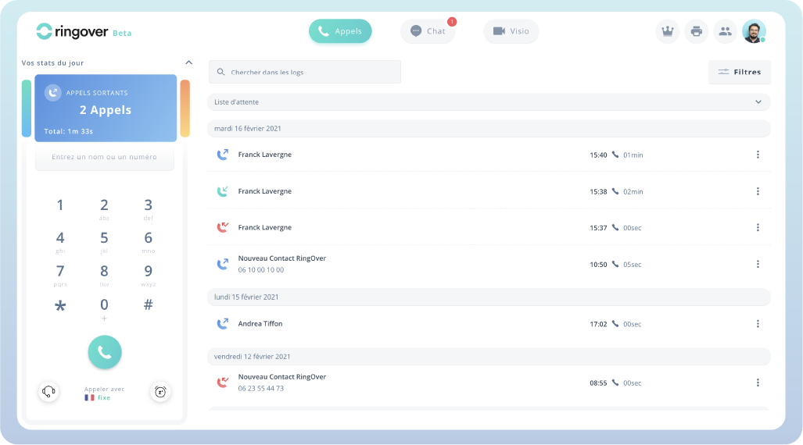Open the headset settings icon

coord(48,392)
